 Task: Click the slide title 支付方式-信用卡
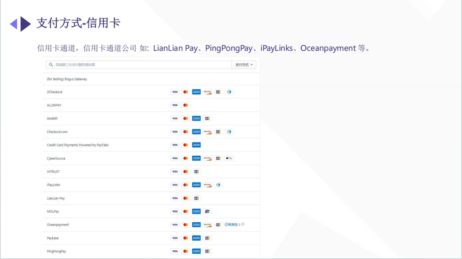78,23
